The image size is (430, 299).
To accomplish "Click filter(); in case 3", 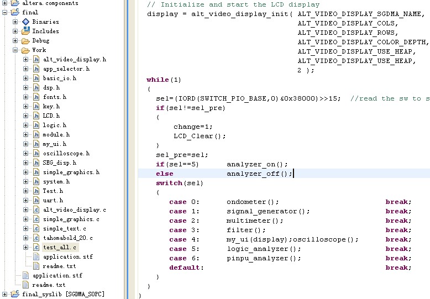I will click(246, 230).
